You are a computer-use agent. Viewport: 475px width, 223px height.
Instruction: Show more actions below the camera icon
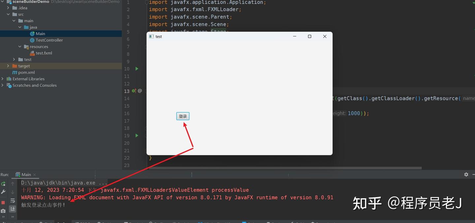(x=3, y=217)
